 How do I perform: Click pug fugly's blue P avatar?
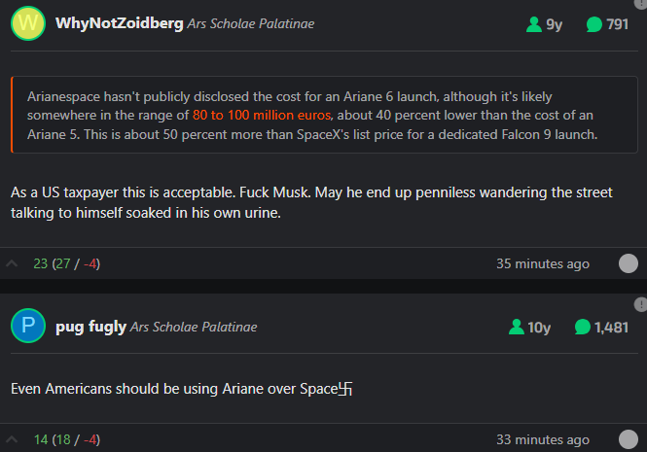tap(28, 326)
